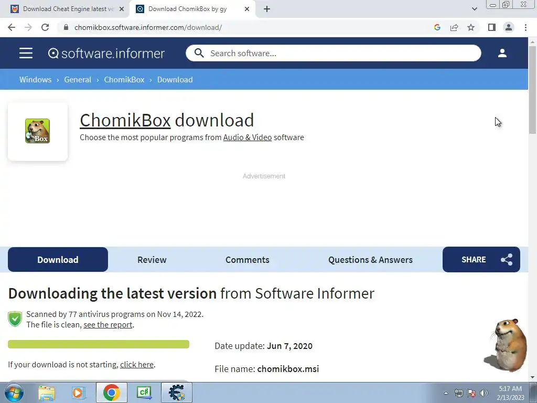The height and width of the screenshot is (403, 537).
Task: Reload the page
Action: pos(45,27)
